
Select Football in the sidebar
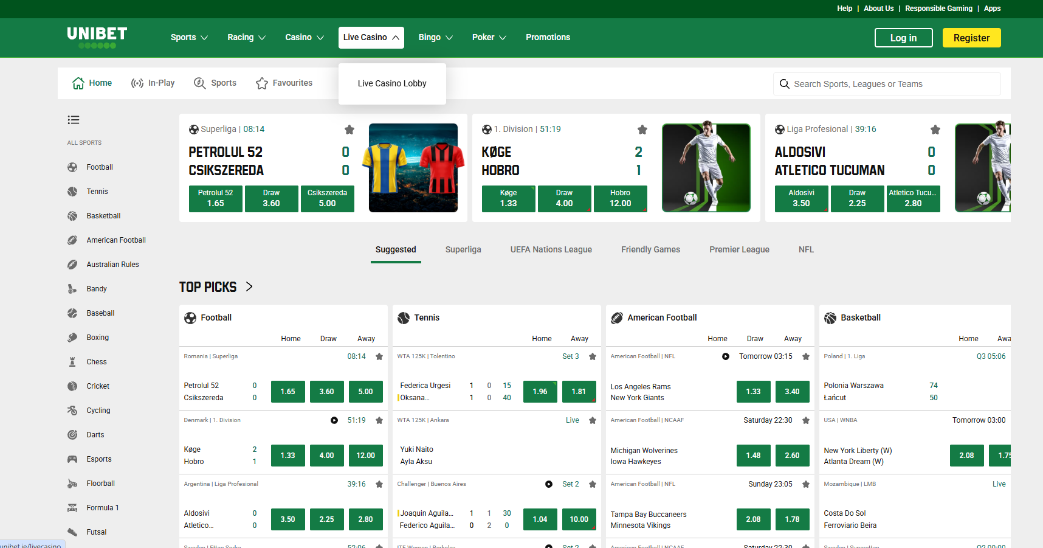click(x=100, y=167)
